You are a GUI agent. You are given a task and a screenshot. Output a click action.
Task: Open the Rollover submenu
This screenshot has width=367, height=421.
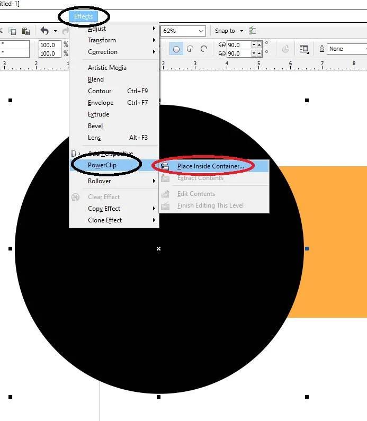pyautogui.click(x=114, y=181)
